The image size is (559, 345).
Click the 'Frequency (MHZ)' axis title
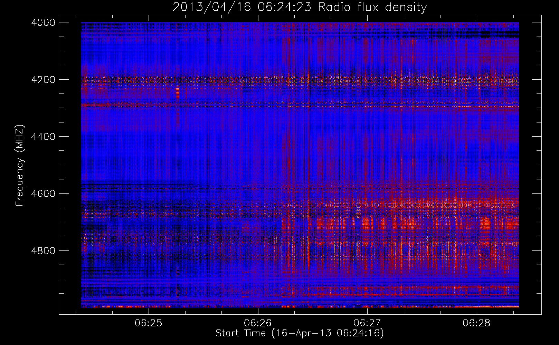(x=20, y=165)
